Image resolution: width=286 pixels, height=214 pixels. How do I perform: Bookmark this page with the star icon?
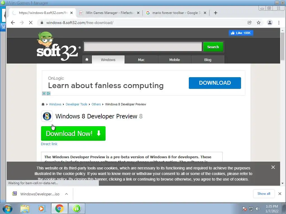point(259,23)
